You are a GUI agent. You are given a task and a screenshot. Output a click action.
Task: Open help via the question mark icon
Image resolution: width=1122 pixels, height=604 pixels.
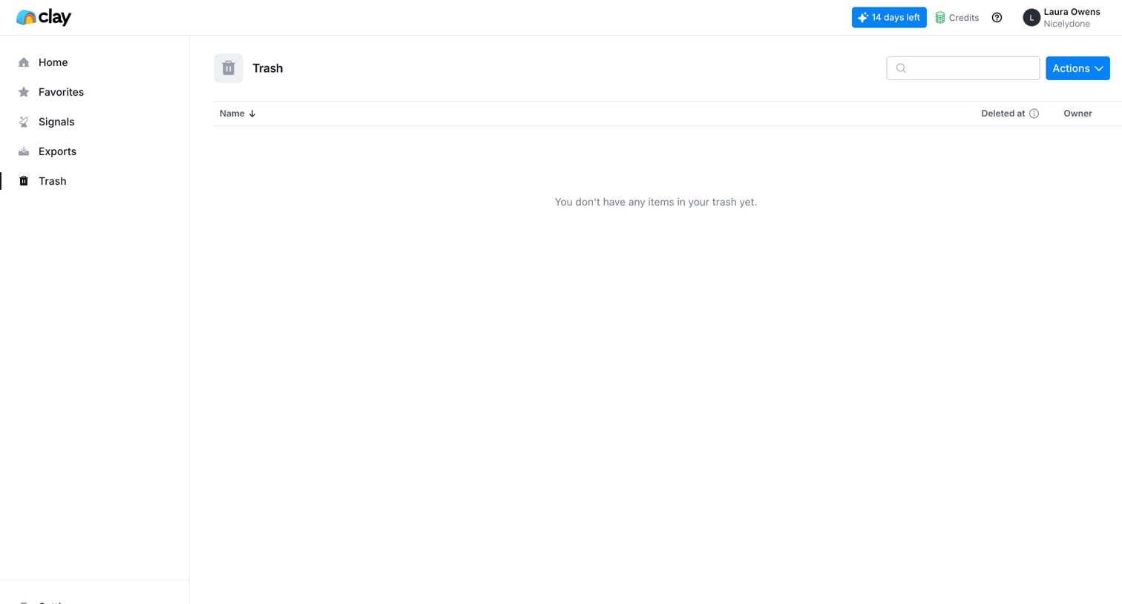(997, 18)
